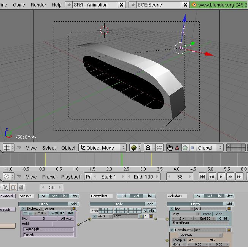
Task: Open the draw type shading selector
Action: click(x=134, y=148)
